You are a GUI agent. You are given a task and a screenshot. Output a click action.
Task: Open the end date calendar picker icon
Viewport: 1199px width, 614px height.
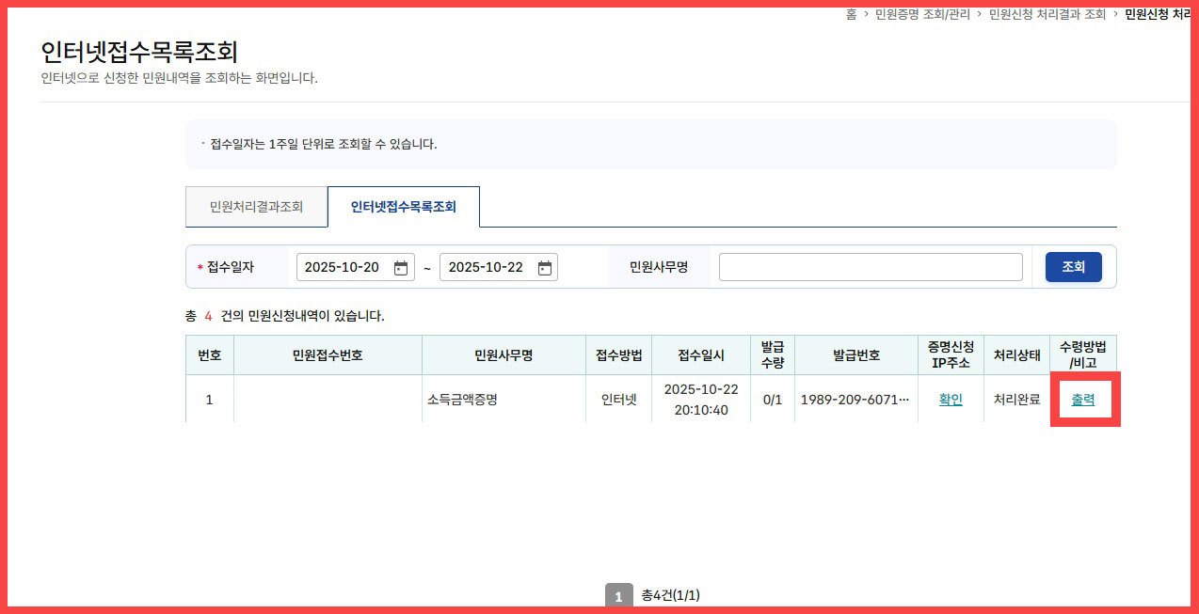click(x=544, y=266)
